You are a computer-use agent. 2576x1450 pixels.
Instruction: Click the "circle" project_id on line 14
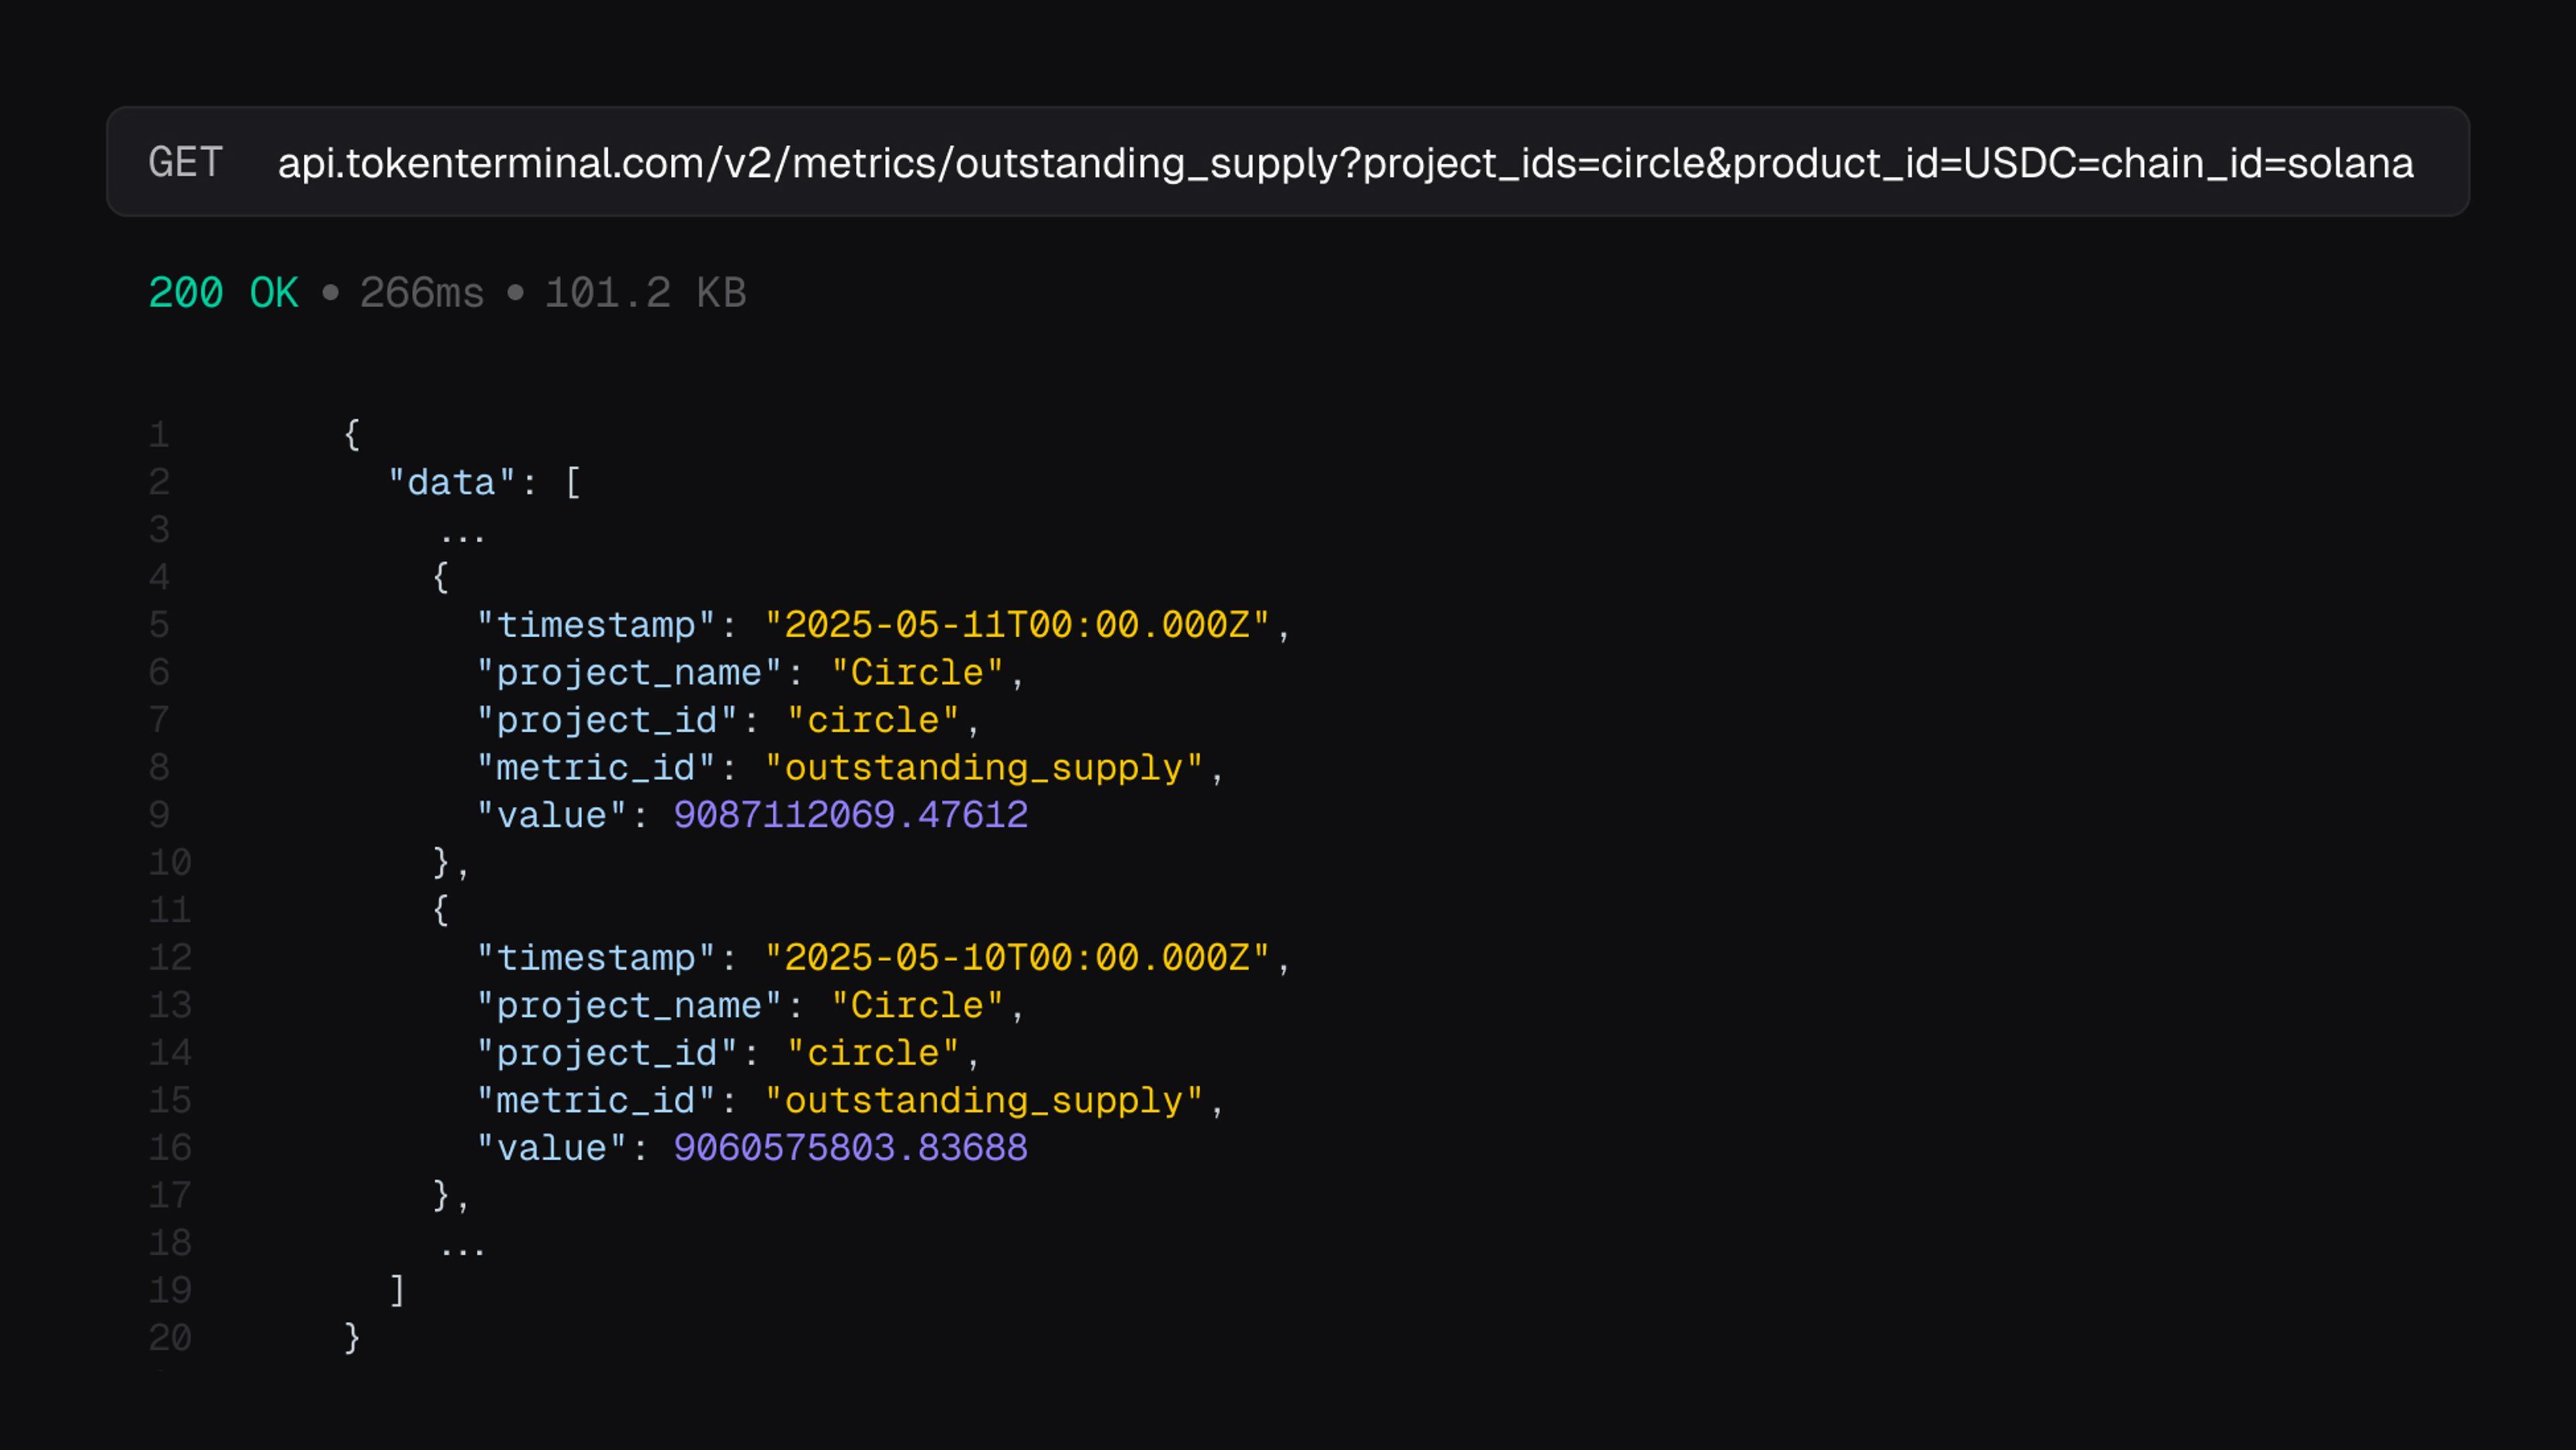tap(873, 1053)
